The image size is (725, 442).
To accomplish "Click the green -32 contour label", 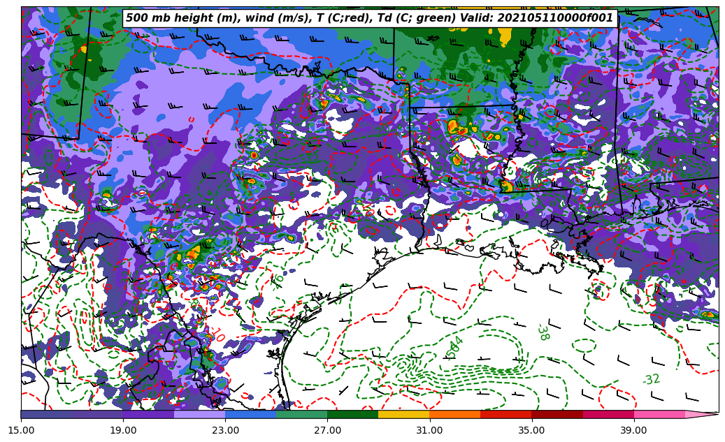I will point(651,379).
